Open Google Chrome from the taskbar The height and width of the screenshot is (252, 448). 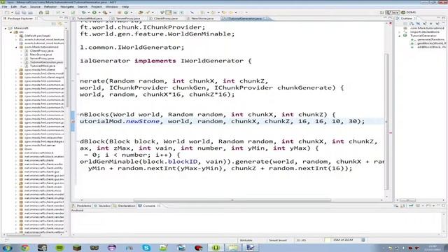tap(25, 248)
